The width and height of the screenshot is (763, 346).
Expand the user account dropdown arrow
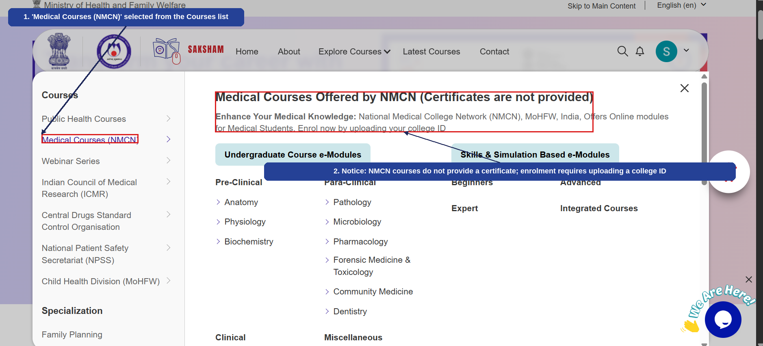point(686,50)
